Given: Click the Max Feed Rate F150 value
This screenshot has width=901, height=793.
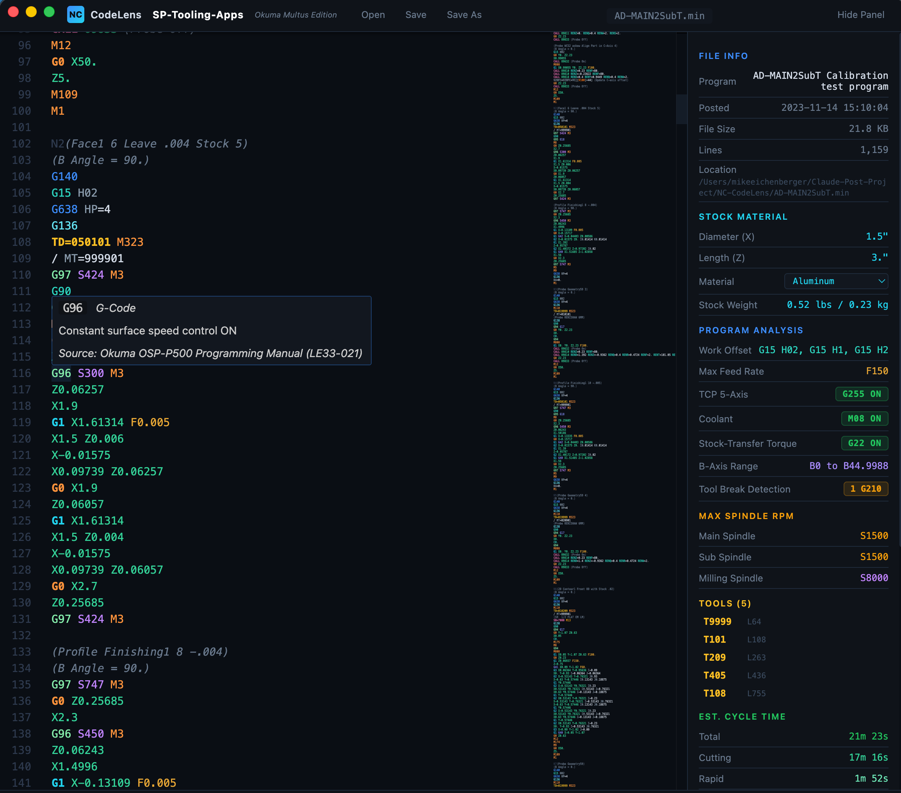Looking at the screenshot, I should 877,371.
